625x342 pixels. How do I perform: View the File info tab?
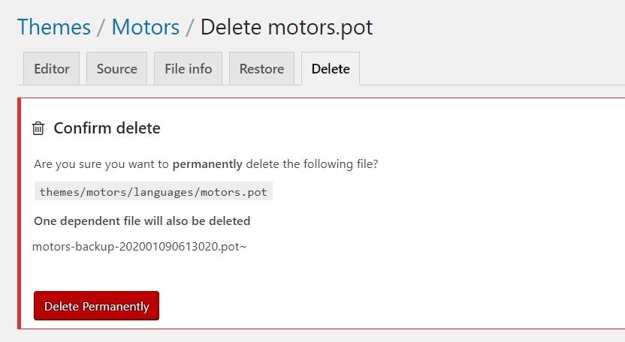(x=188, y=69)
